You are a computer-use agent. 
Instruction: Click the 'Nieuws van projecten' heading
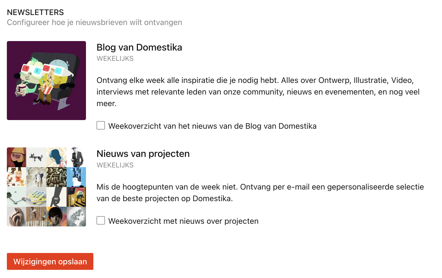143,154
